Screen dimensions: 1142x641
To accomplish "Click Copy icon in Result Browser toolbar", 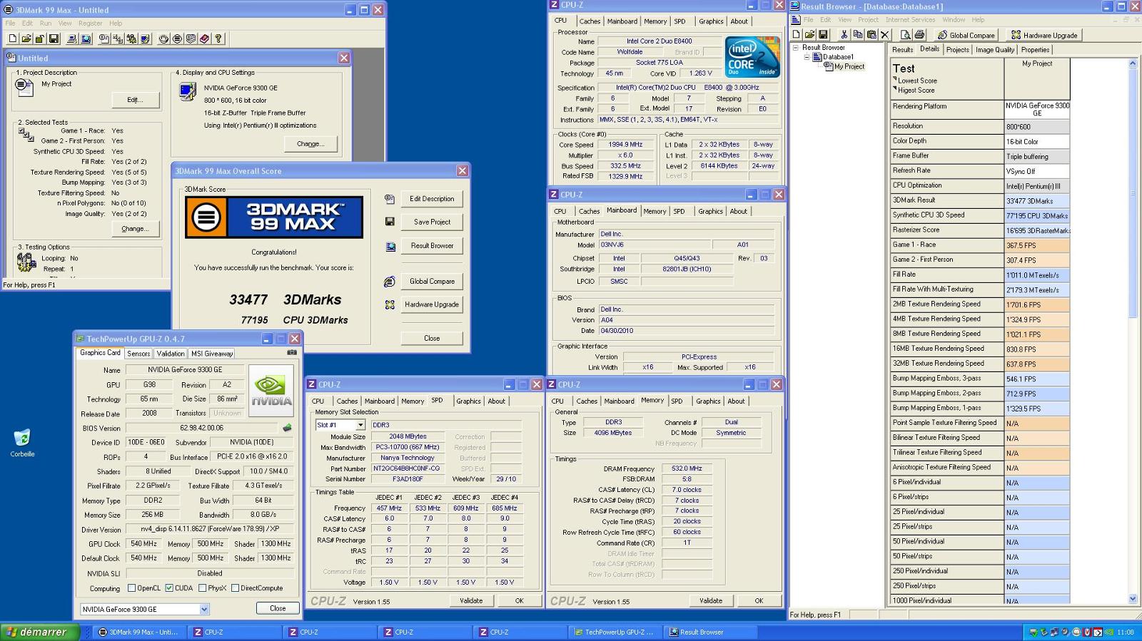I will coord(857,34).
